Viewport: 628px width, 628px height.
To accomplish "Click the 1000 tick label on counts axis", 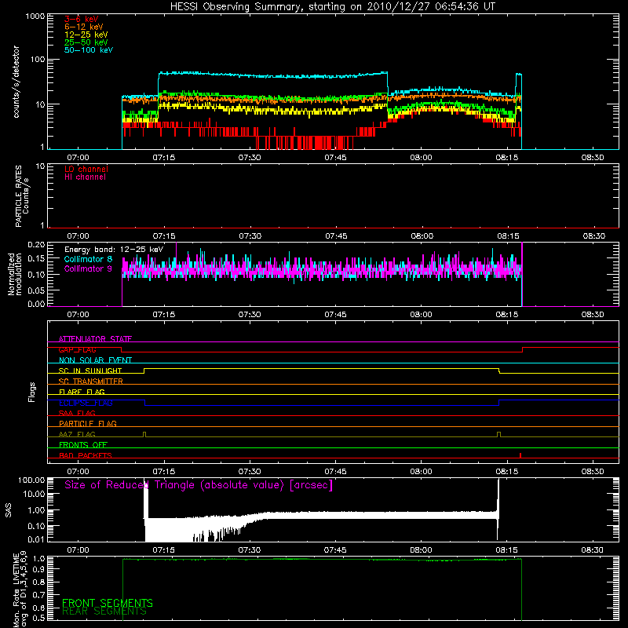I will (35, 16).
